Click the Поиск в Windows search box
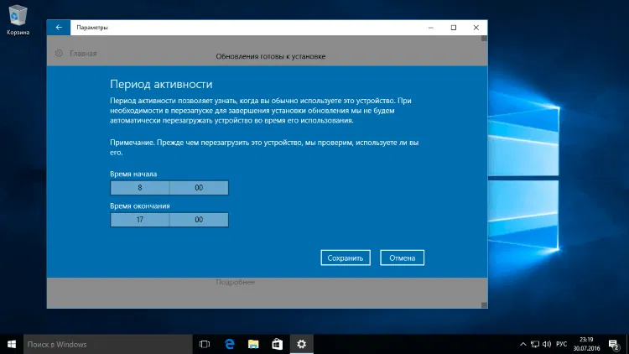 (108, 344)
